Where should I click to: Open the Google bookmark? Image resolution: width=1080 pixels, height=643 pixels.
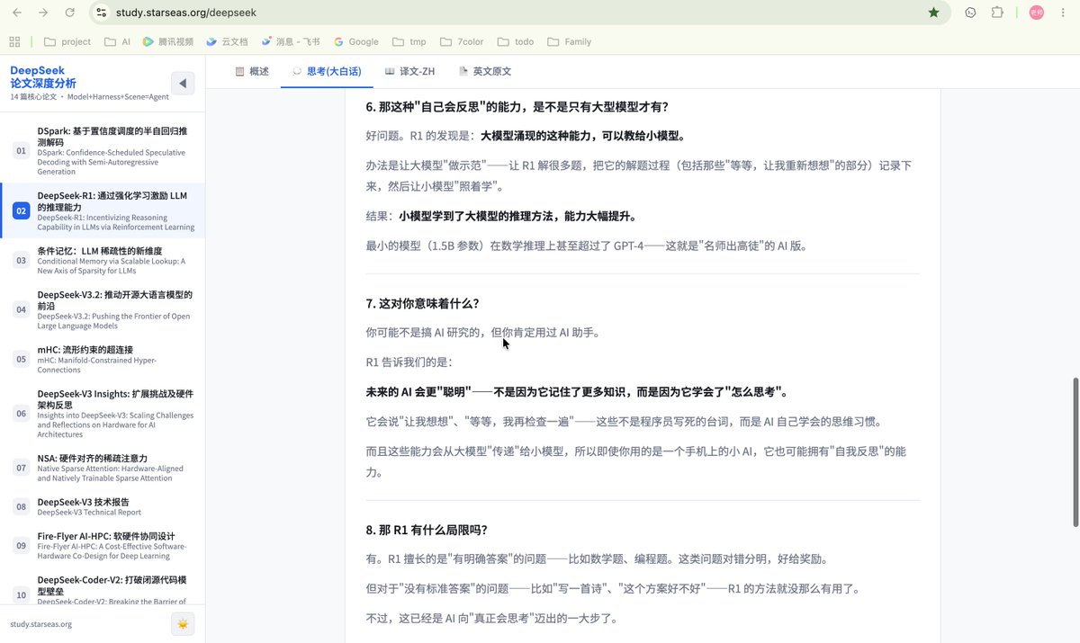click(x=356, y=41)
